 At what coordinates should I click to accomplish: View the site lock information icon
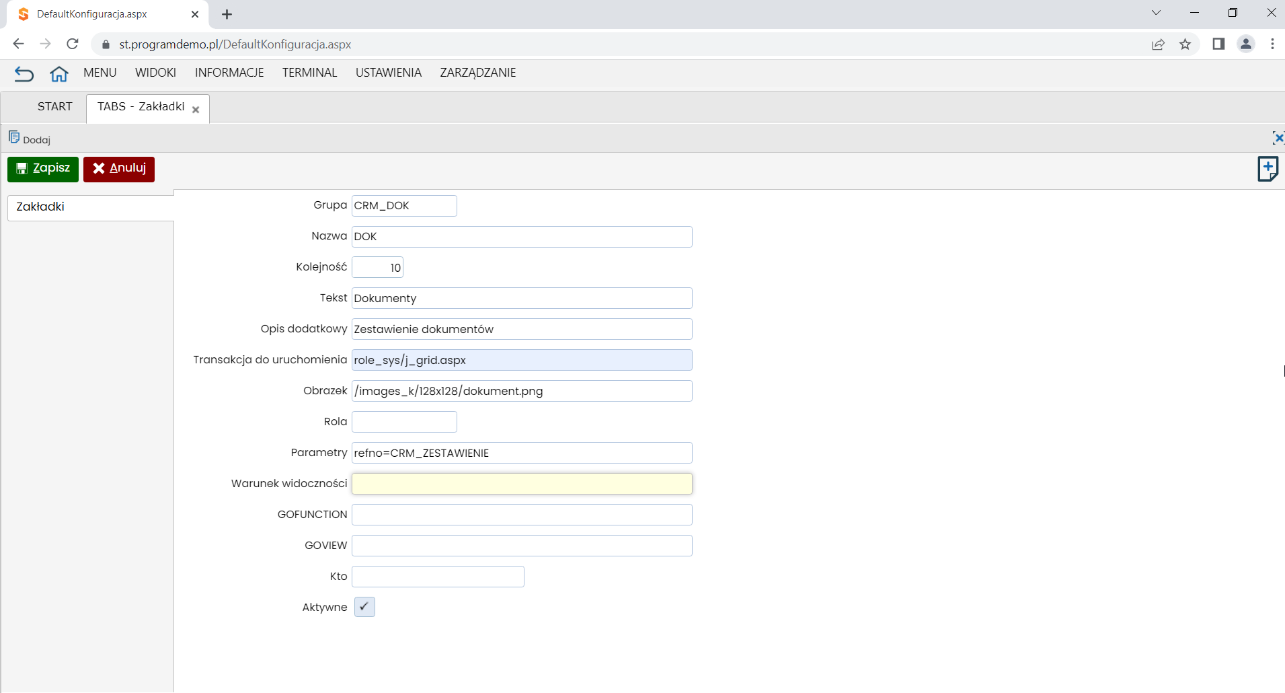pos(106,44)
